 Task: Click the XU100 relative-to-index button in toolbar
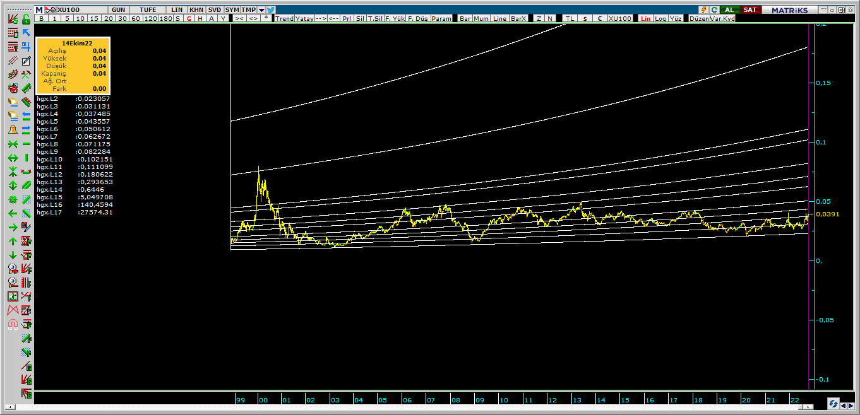(620, 18)
